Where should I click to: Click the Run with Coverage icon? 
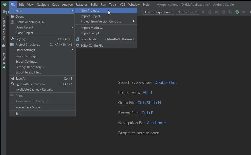tap(230, 12)
